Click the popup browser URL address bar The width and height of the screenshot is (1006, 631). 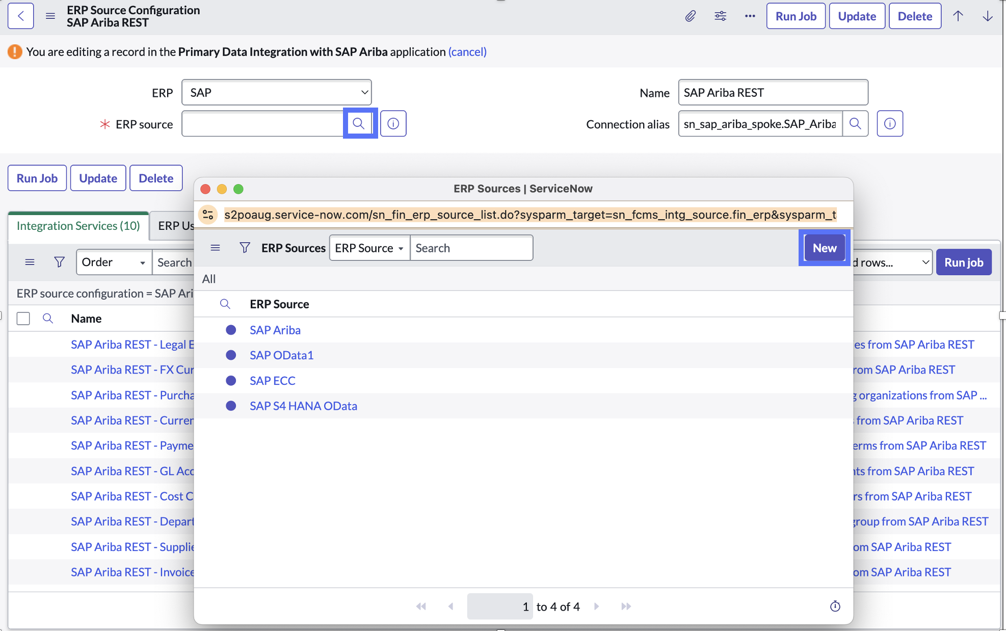point(531,215)
